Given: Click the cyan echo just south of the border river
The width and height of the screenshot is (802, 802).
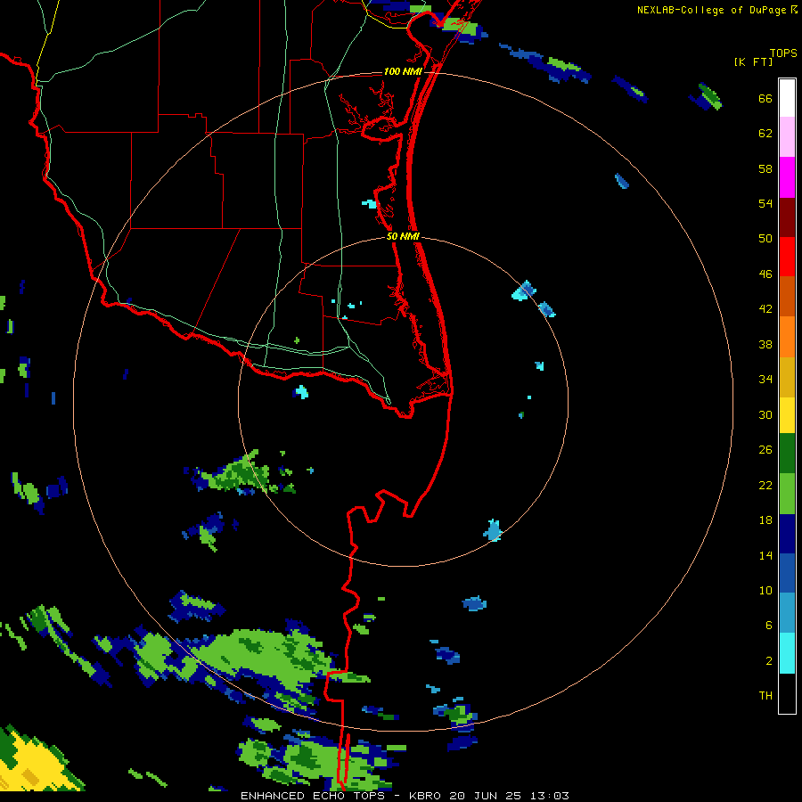Looking at the screenshot, I should coord(302,392).
